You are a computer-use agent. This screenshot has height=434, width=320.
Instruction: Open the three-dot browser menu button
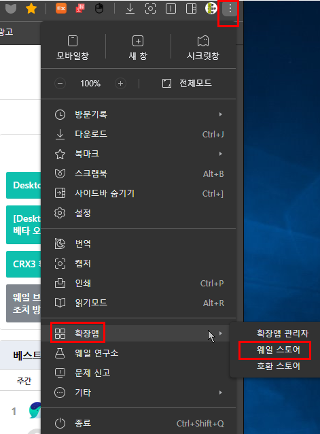tap(230, 9)
